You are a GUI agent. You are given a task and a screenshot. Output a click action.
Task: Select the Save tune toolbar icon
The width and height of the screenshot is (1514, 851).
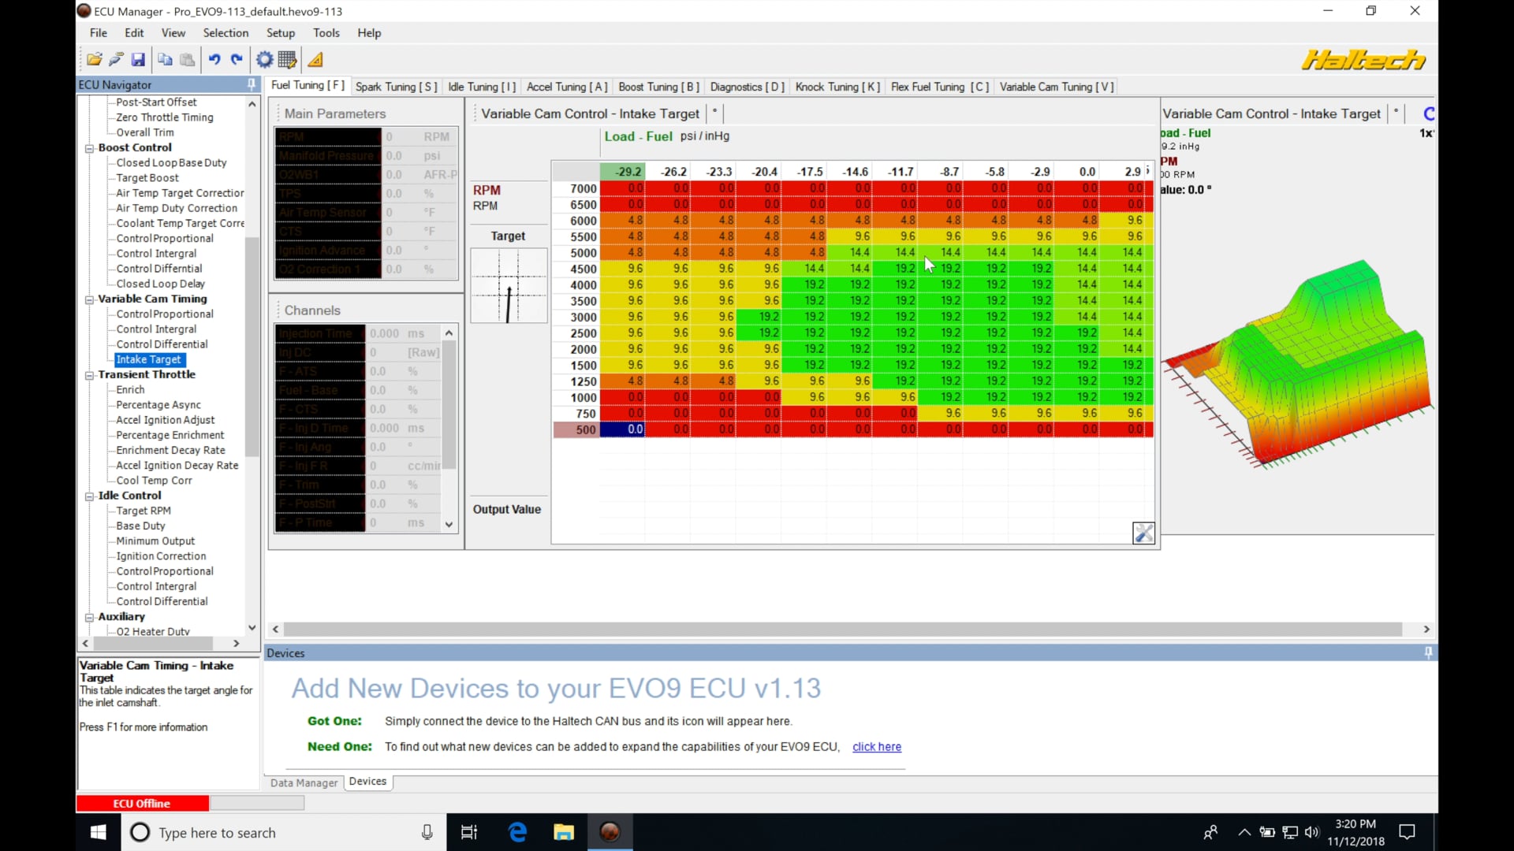tap(138, 59)
